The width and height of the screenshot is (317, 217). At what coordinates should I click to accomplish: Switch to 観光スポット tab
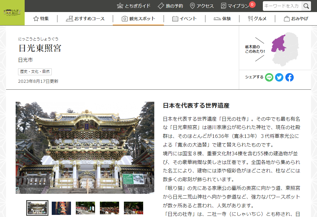point(138,19)
